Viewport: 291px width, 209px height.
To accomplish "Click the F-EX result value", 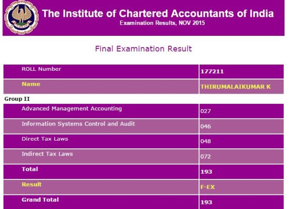I will pyautogui.click(x=207, y=187).
